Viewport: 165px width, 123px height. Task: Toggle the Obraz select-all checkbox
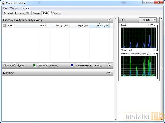[x=4, y=25]
